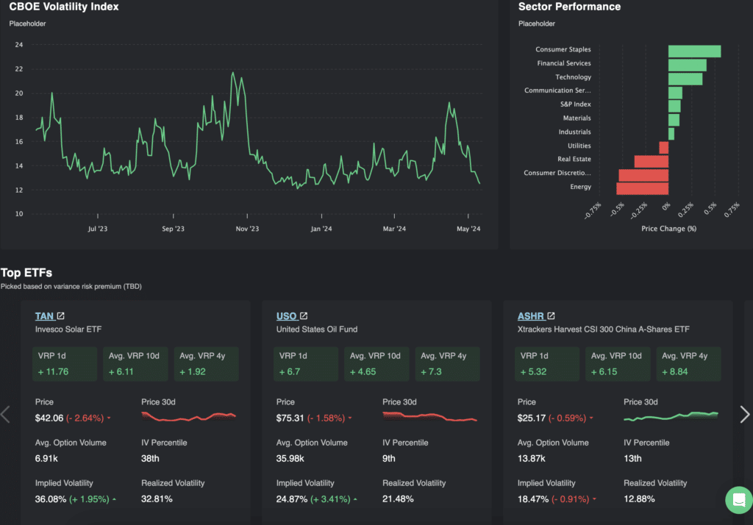Click TAN Avg. VRP 10d +6.11

[x=121, y=372]
